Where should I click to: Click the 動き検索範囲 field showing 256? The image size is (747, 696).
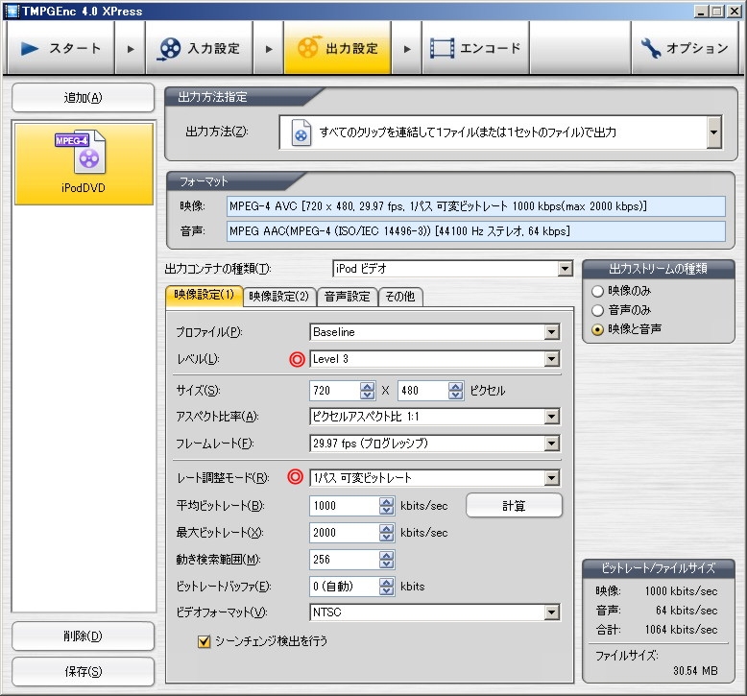tap(345, 560)
